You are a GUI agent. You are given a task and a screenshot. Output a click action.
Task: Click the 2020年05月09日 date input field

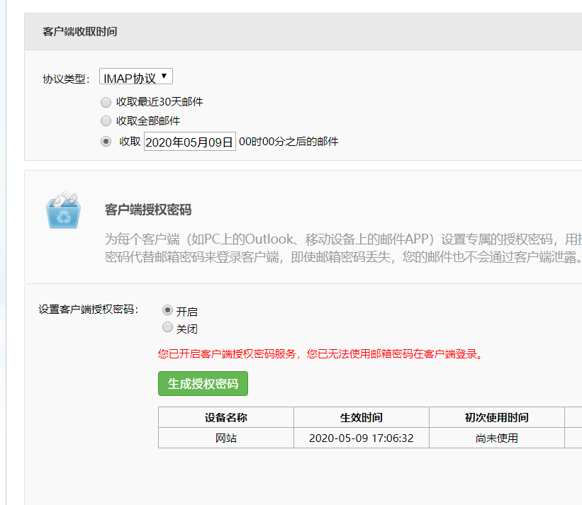(189, 142)
